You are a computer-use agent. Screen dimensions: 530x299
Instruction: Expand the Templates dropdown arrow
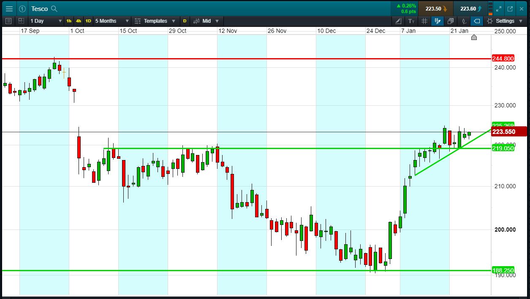(x=174, y=21)
